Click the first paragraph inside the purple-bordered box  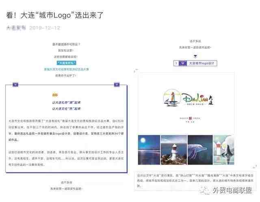66,130
